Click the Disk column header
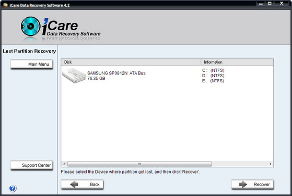Screen dimensions: 292x196 pyautogui.click(x=131, y=62)
